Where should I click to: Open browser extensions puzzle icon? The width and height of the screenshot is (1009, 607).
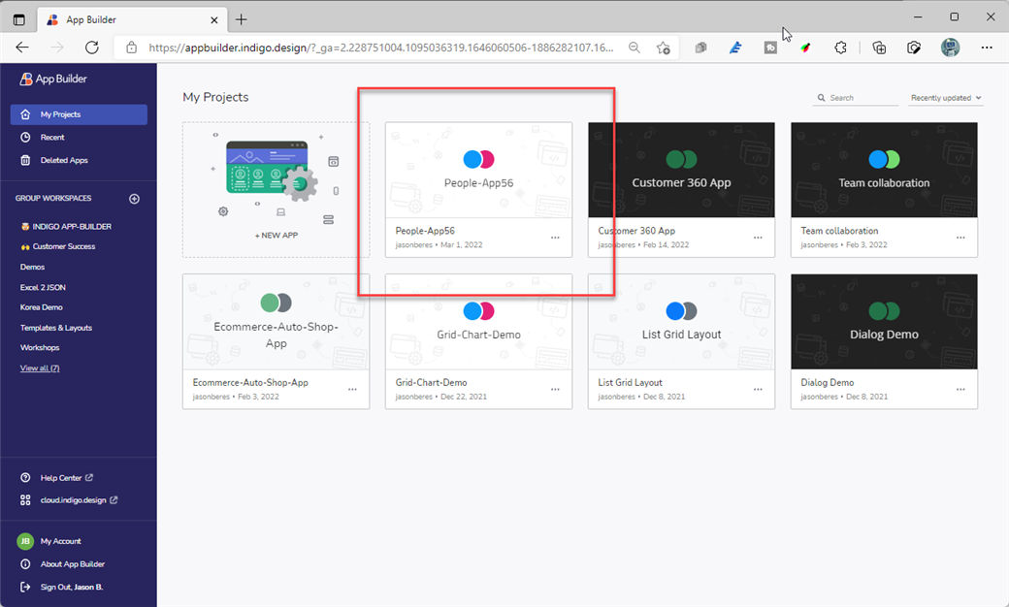(840, 48)
